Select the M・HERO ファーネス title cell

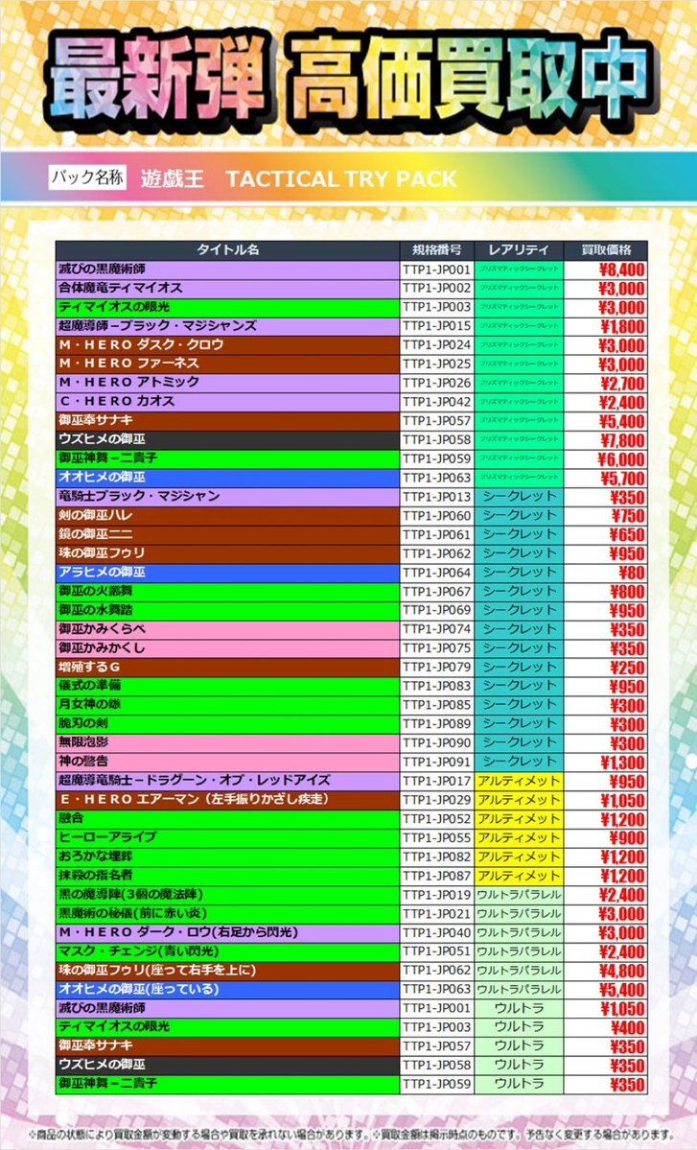pyautogui.click(x=227, y=364)
